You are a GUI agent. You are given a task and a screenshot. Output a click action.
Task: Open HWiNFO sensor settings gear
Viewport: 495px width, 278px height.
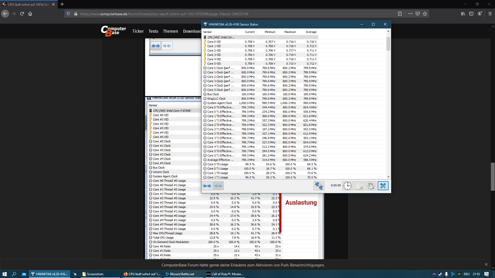click(x=371, y=186)
